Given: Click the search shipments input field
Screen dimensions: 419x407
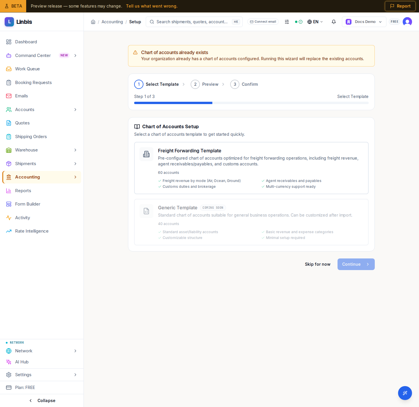Looking at the screenshot, I should tap(194, 22).
